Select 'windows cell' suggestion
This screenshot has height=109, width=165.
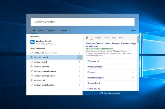point(54,80)
